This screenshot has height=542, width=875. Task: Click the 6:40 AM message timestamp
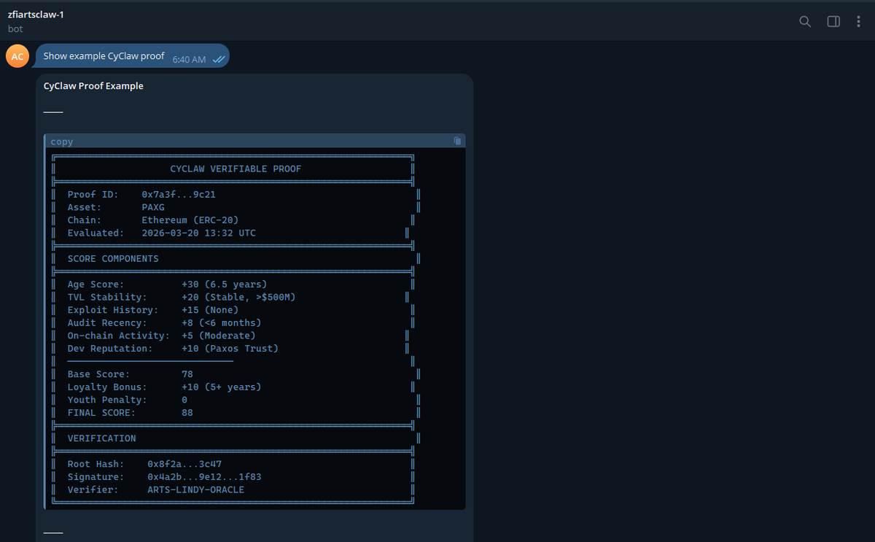coord(189,59)
